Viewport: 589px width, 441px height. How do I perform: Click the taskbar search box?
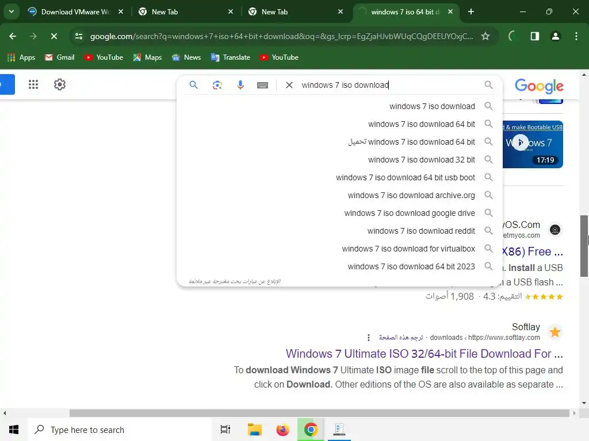[120, 430]
